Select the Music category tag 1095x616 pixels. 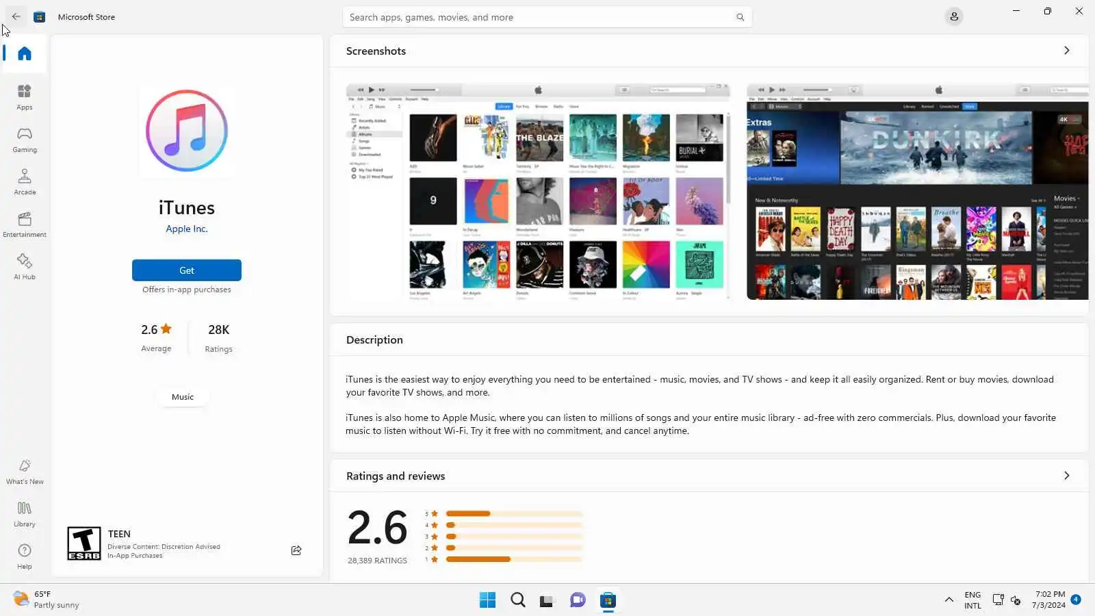click(x=183, y=397)
